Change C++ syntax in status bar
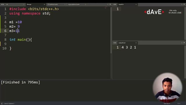Image resolution: width=186 pixels, height=105 pixels. click(x=179, y=104)
